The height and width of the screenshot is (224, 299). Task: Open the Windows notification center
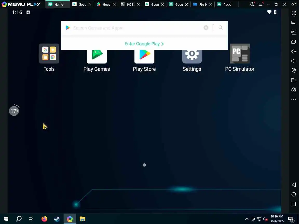pos(291,219)
